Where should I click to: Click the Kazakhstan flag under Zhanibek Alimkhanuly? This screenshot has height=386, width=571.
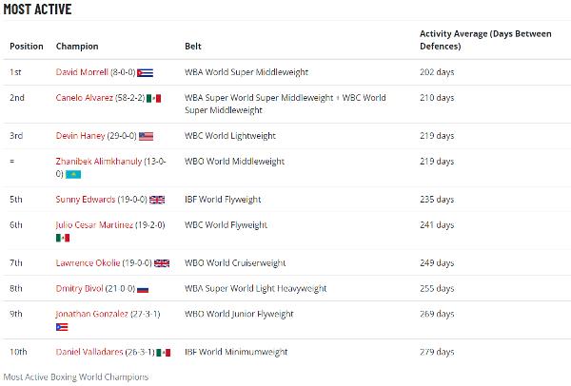(x=74, y=174)
